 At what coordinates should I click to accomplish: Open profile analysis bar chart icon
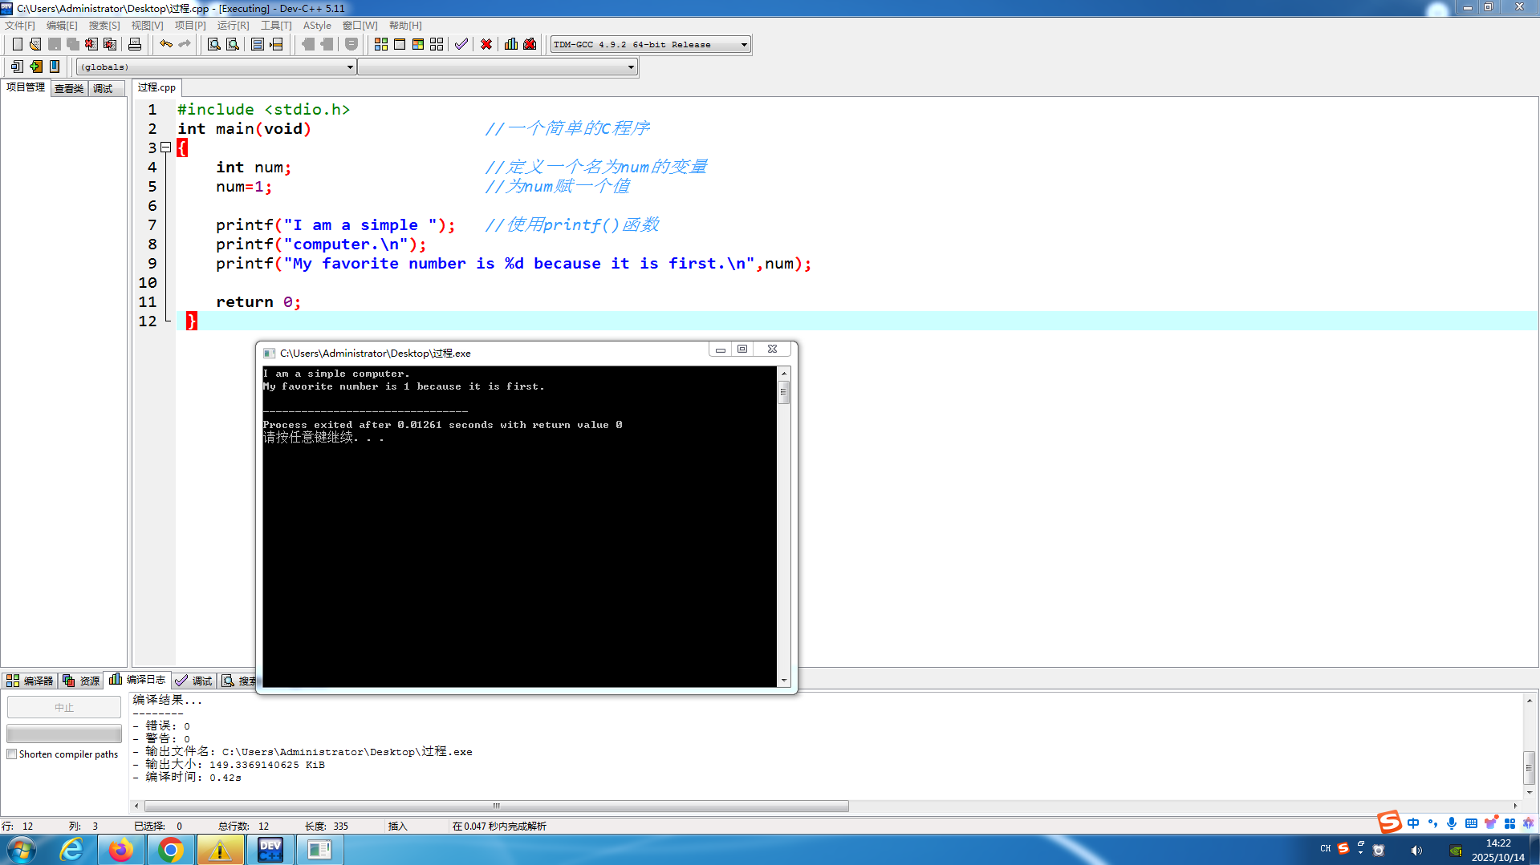[511, 44]
